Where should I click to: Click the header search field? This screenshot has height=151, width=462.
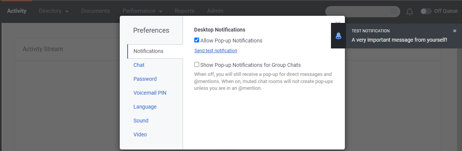coord(358,11)
